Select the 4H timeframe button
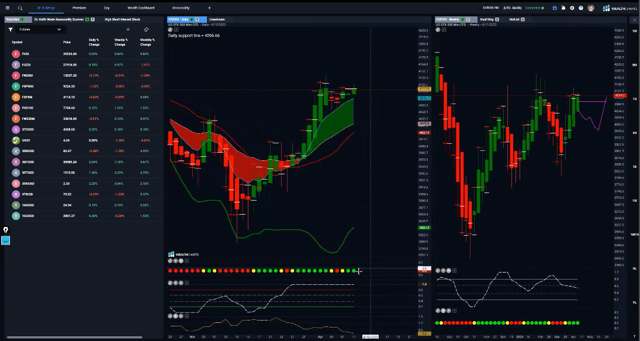640x341 pixels. click(x=635, y=133)
